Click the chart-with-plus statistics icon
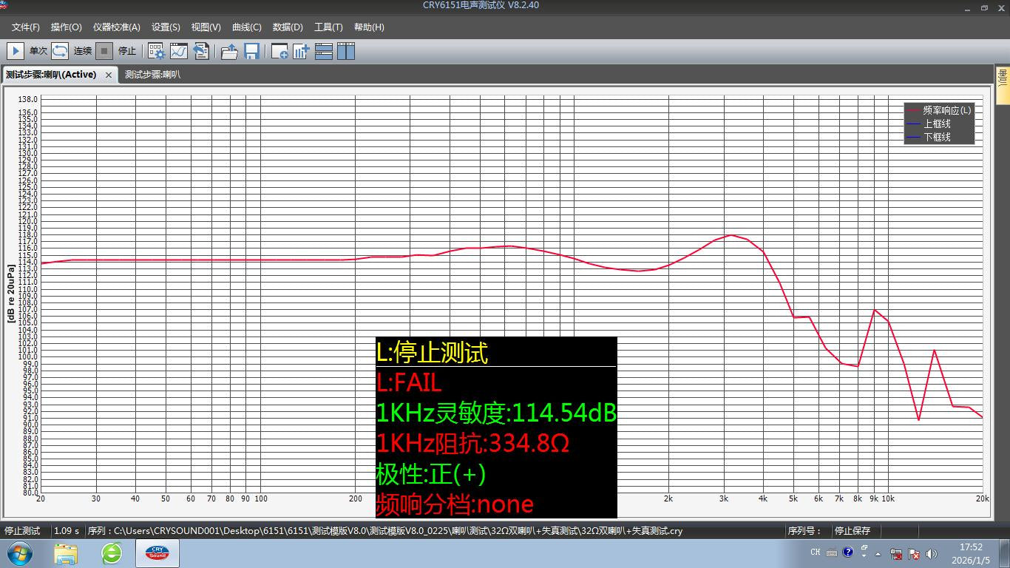Viewport: 1010px width, 568px height. pos(299,51)
